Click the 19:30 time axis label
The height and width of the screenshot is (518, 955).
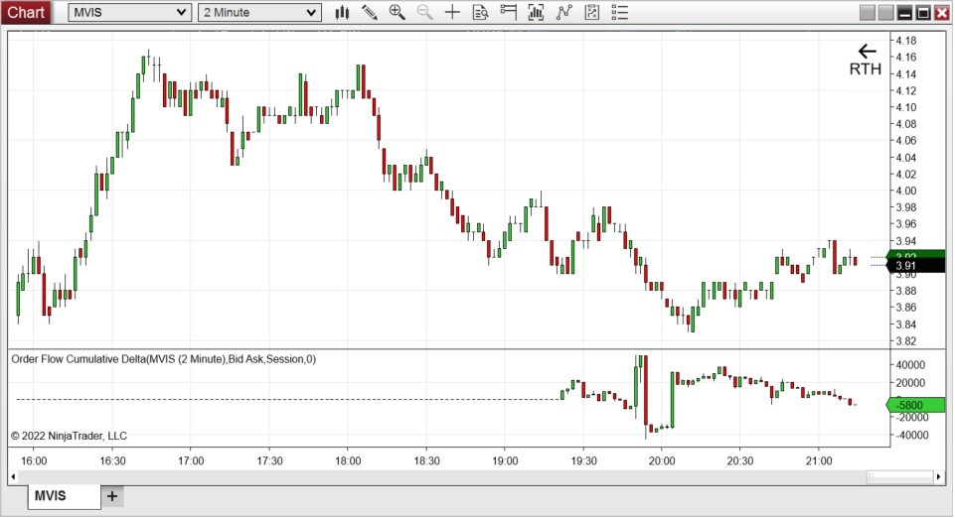[583, 460]
